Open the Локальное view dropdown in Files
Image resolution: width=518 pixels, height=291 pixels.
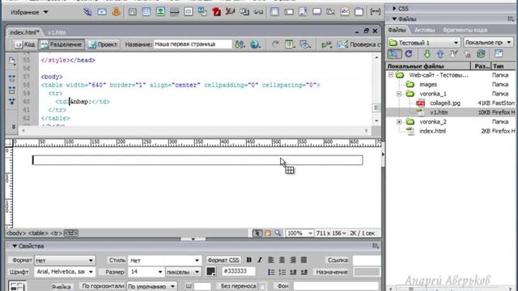point(488,43)
